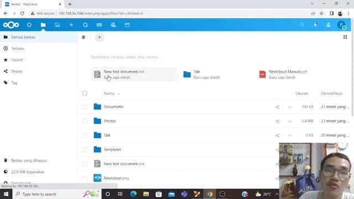Click the Ukuran column header
Viewport: 354px width, 199px height.
(301, 93)
